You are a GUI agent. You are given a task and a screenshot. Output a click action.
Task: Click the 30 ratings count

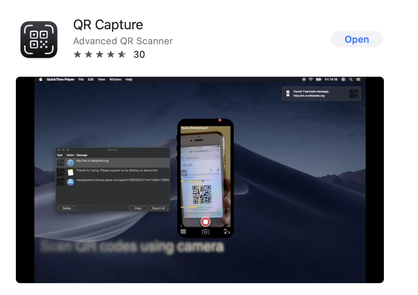point(139,55)
